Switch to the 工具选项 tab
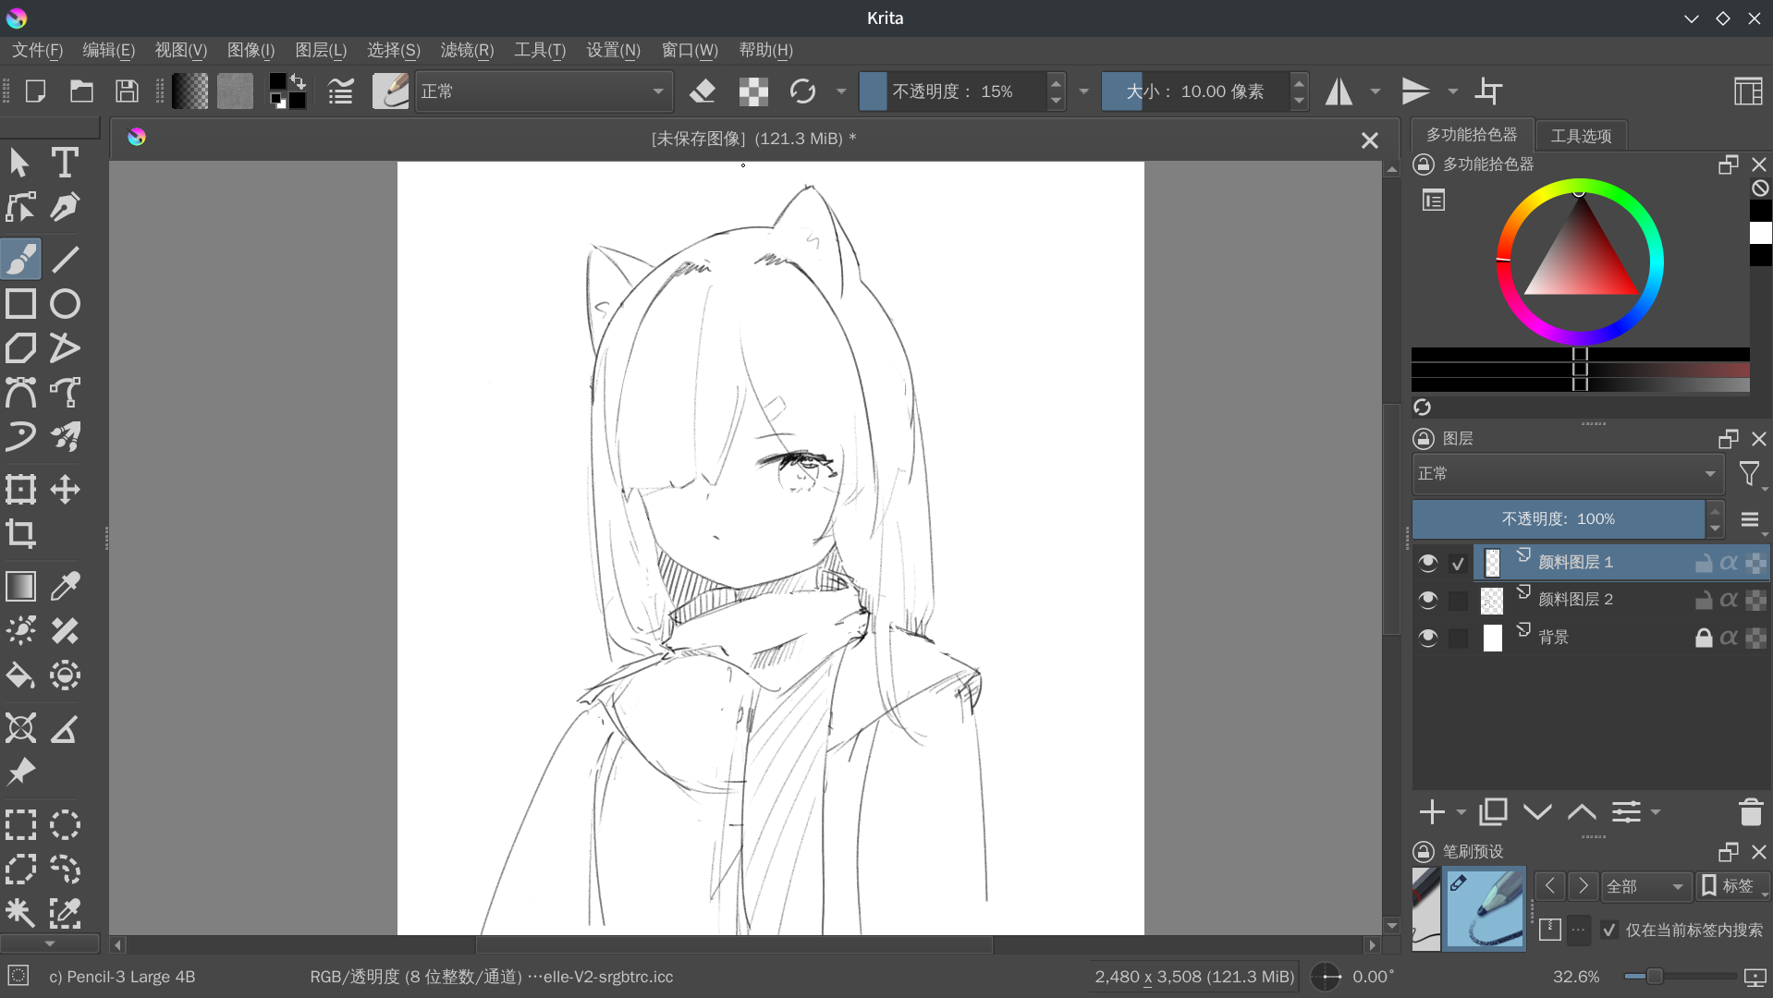This screenshot has height=998, width=1773. [1581, 136]
